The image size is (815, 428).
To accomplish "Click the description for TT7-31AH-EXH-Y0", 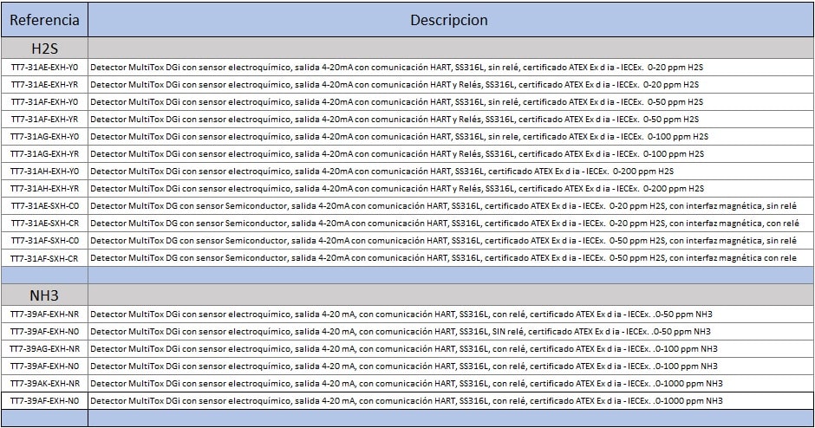I will click(x=381, y=171).
